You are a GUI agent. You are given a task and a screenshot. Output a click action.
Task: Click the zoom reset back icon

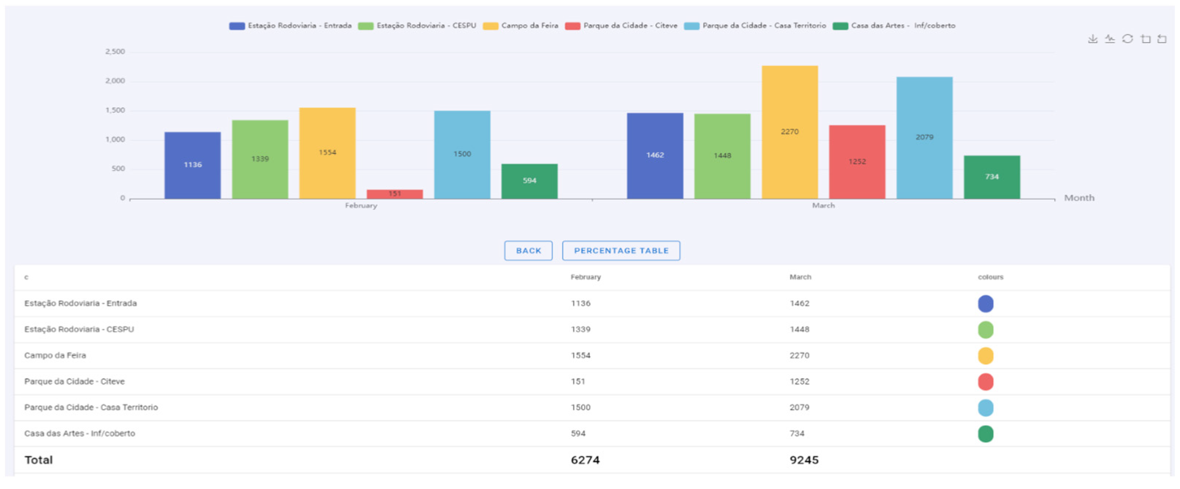coord(1162,39)
